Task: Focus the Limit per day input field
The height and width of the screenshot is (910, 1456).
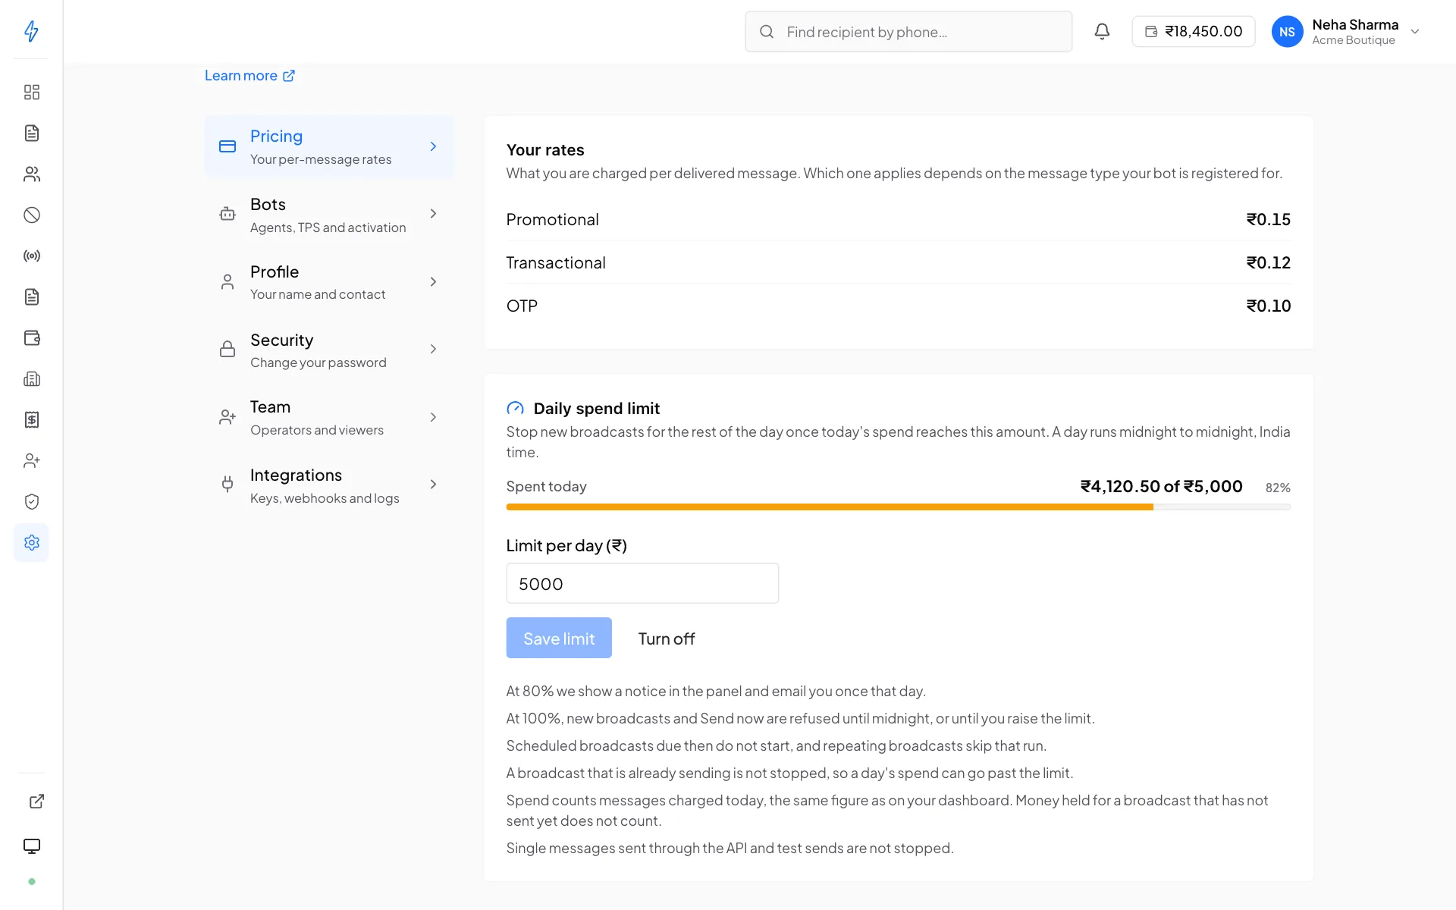Action: (642, 583)
